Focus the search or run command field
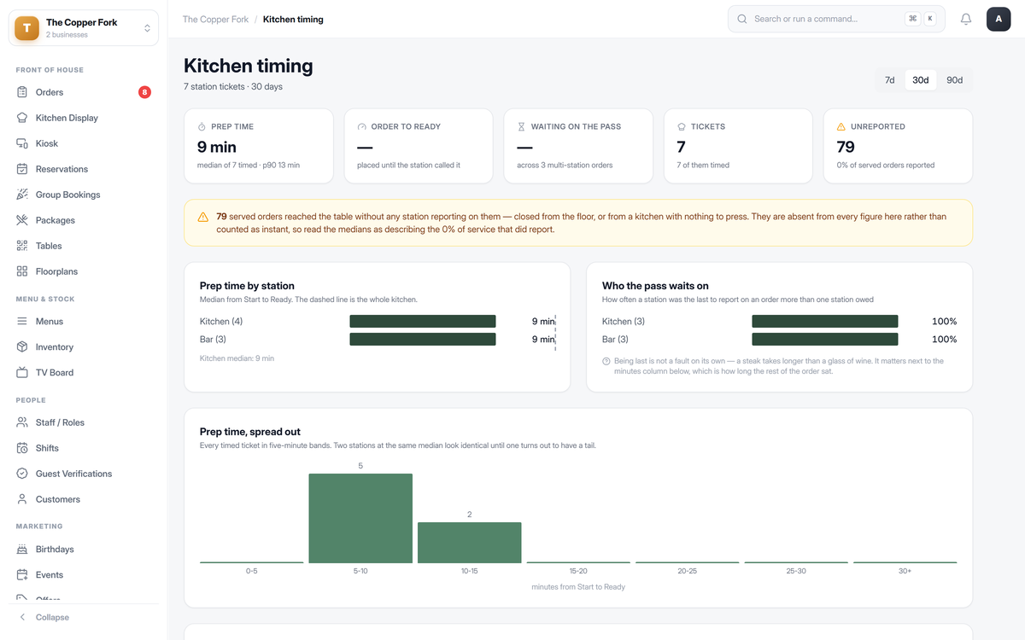This screenshot has height=640, width=1025. coord(836,19)
